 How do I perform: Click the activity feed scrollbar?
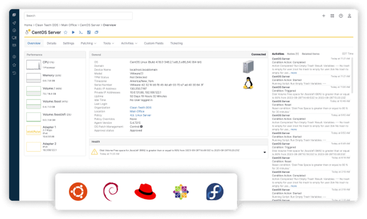[x=352, y=75]
